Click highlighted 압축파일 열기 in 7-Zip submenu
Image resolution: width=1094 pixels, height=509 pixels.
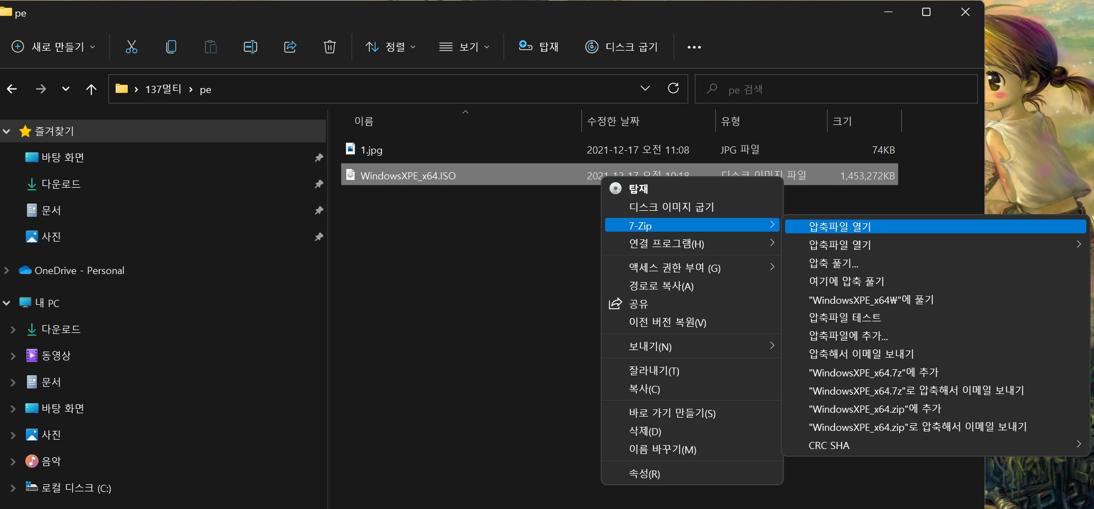pos(935,226)
